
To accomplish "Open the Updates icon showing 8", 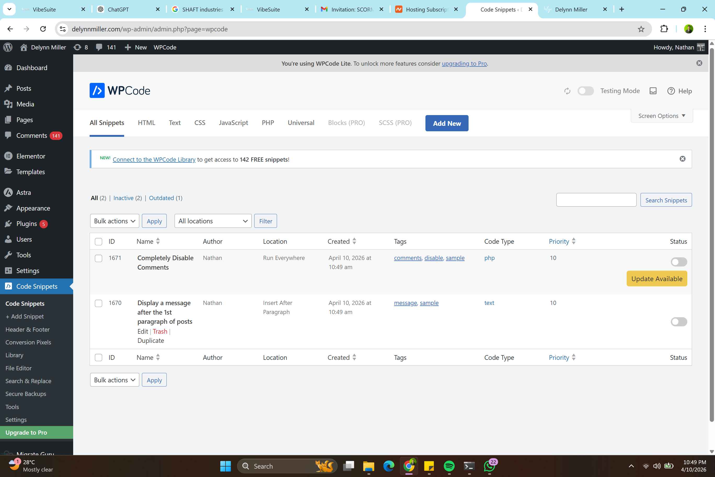I will (81, 47).
